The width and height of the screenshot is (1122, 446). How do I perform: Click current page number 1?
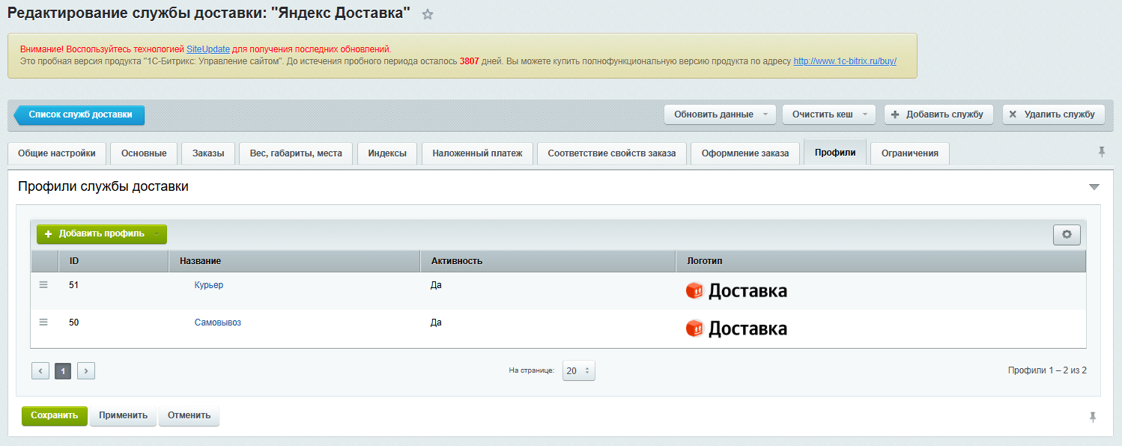[x=63, y=370]
